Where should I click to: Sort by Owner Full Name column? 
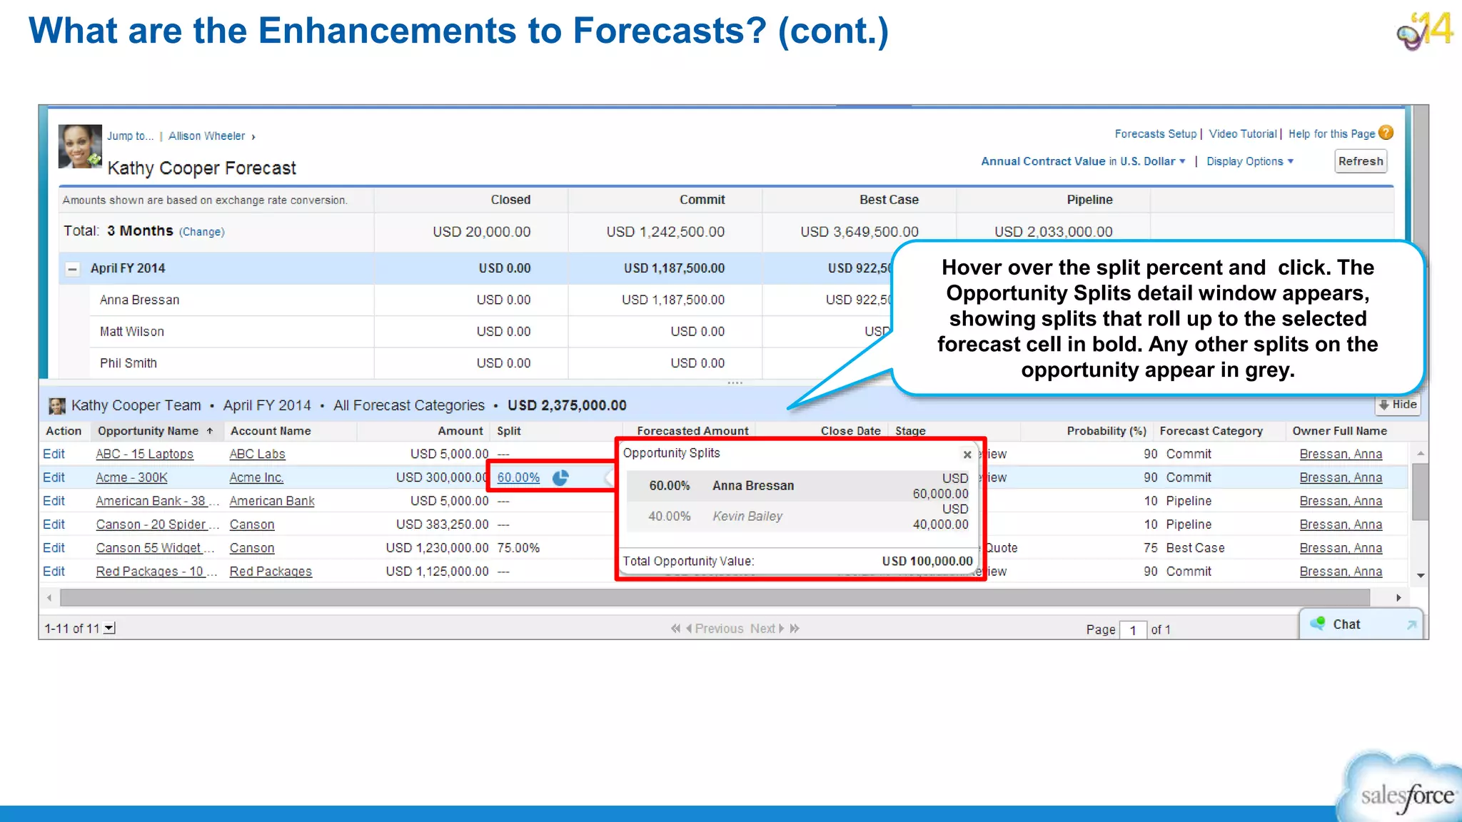1339,431
